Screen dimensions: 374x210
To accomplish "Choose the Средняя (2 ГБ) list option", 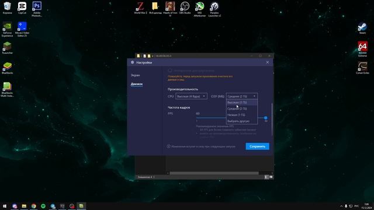I will click(x=241, y=108).
